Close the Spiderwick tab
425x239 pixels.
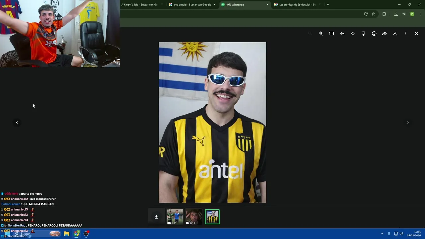point(320,5)
